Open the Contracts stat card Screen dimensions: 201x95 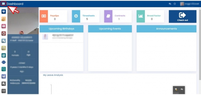click(118, 16)
